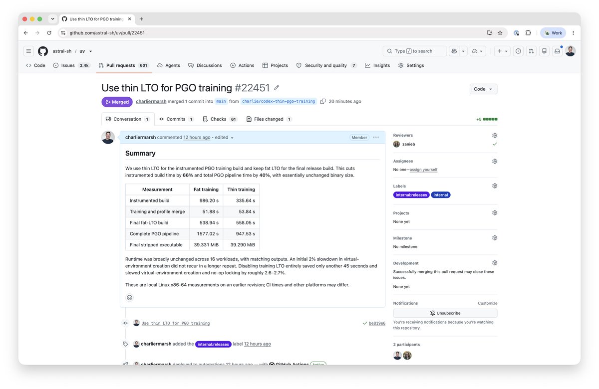This screenshot has width=599, height=389.
Task: Open the Insights repository tab
Action: (377, 65)
